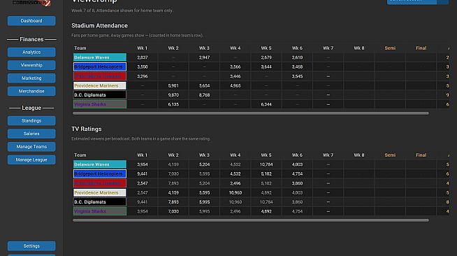Open the Marketing page
The width and height of the screenshot is (457, 256).
(31, 78)
